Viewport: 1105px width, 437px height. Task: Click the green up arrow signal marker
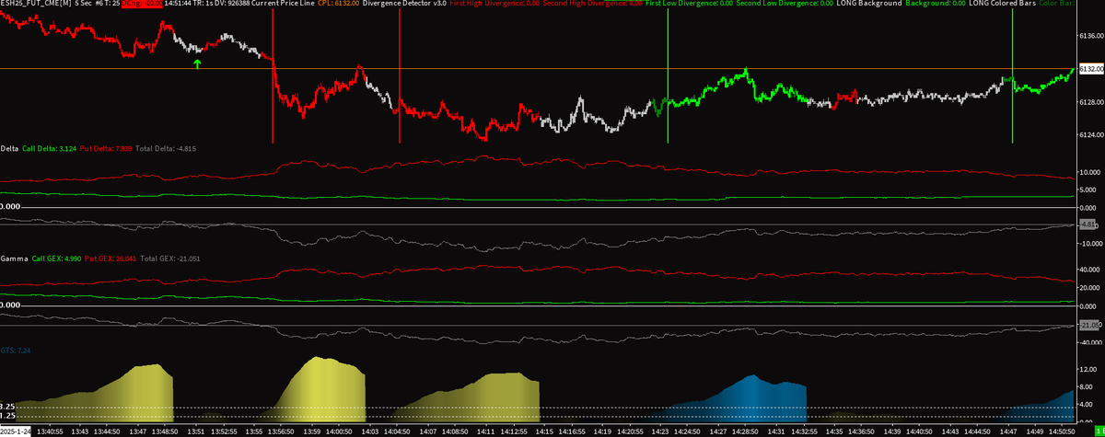(x=196, y=63)
